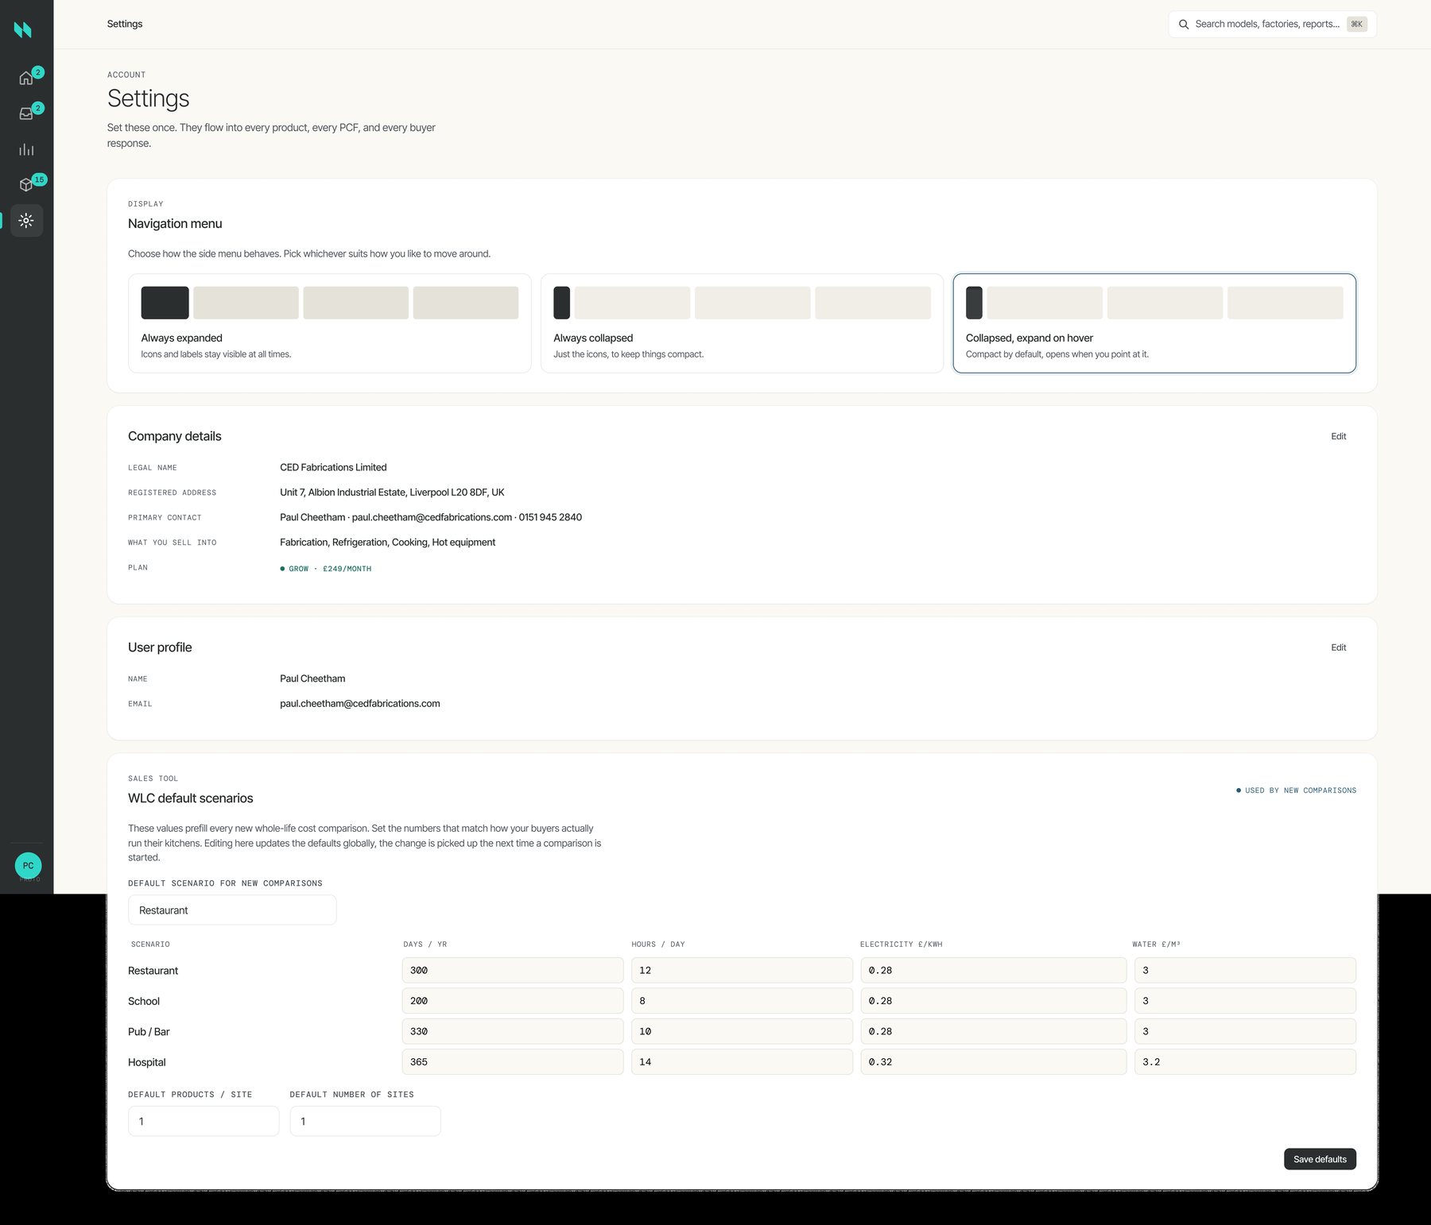The height and width of the screenshot is (1225, 1431).
Task: Open the Home icon with badge 2
Action: pyautogui.click(x=26, y=78)
